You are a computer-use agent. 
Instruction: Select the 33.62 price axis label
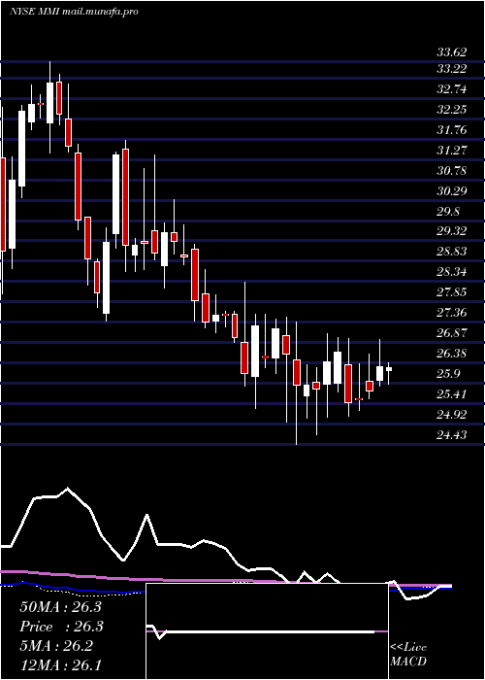(x=452, y=52)
